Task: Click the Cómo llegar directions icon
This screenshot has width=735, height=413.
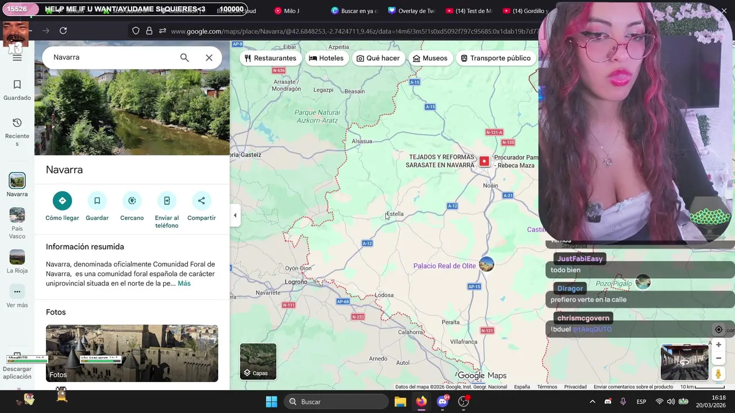Action: pos(63,200)
